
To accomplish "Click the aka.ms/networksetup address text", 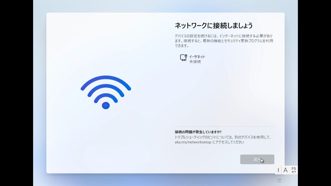I will 193,142.
